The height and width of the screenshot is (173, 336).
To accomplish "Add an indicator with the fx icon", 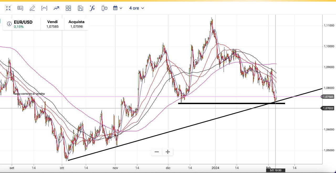I will [x=92, y=8].
